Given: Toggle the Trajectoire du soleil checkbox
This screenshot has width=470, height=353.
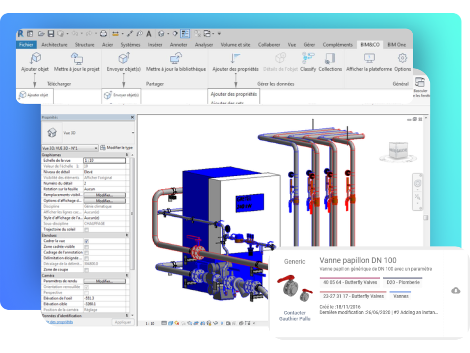Looking at the screenshot, I should (86, 229).
